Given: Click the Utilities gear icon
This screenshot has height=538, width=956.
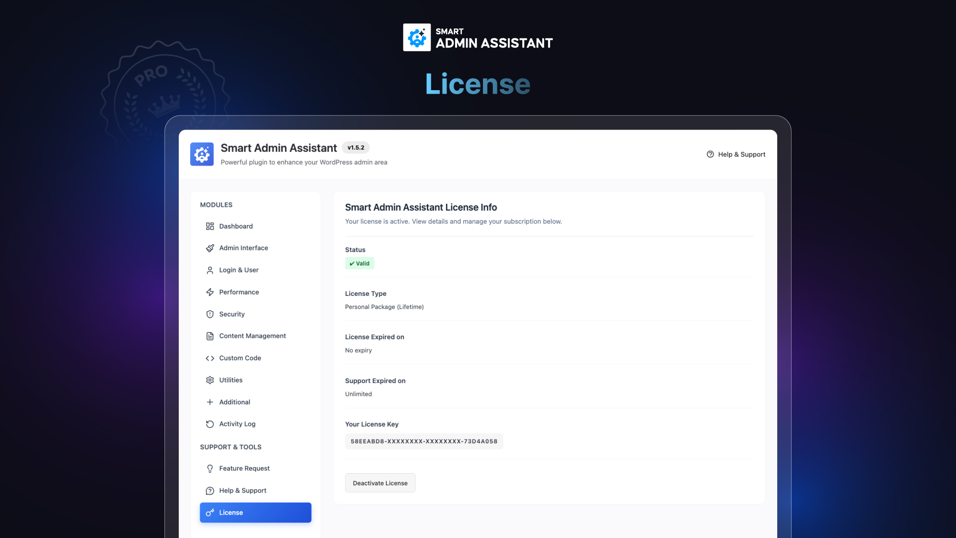Looking at the screenshot, I should pyautogui.click(x=210, y=380).
